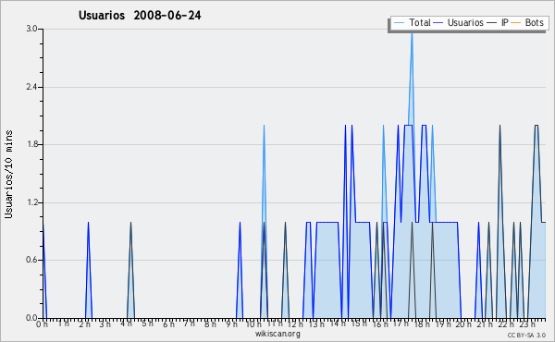Click the x-axis label "17 h"

click(401, 324)
